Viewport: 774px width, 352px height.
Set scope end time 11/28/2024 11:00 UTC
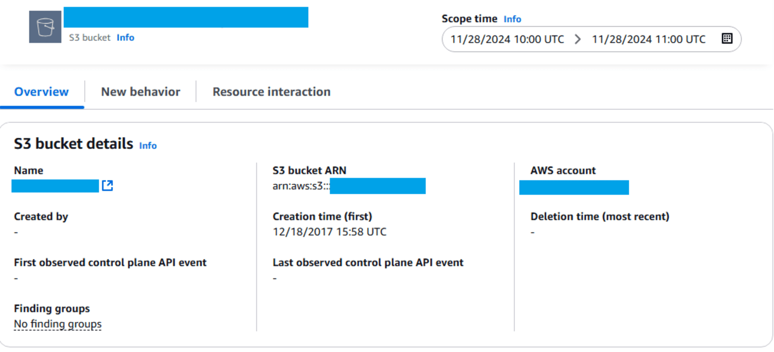649,39
